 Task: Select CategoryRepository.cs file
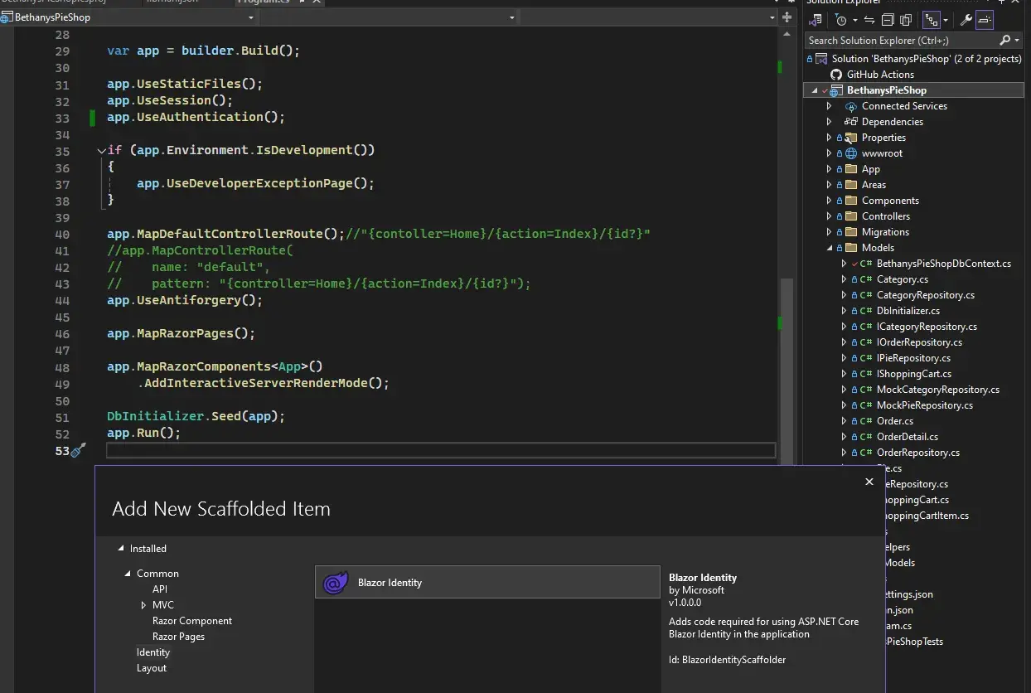[926, 295]
